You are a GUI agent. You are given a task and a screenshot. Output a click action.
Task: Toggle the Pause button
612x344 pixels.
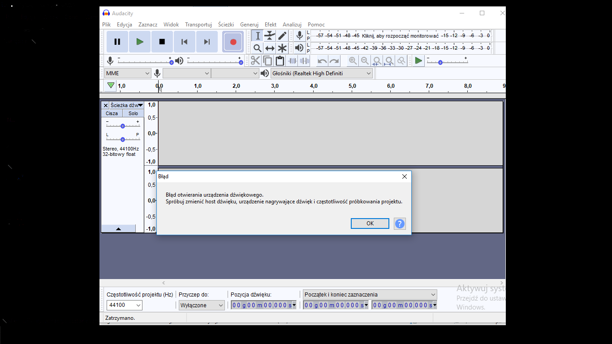tap(117, 42)
